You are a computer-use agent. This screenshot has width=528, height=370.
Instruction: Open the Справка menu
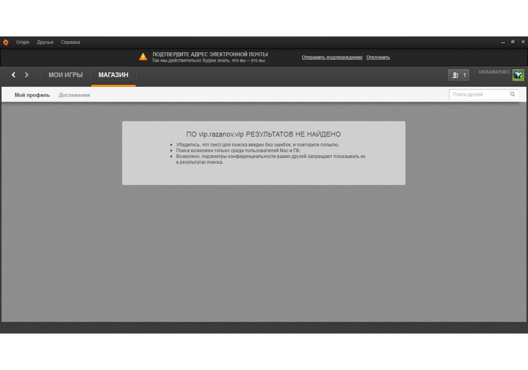[x=70, y=42]
